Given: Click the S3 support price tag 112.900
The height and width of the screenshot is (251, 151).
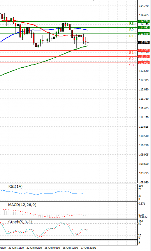Looking at the screenshot, I should point(144,63).
